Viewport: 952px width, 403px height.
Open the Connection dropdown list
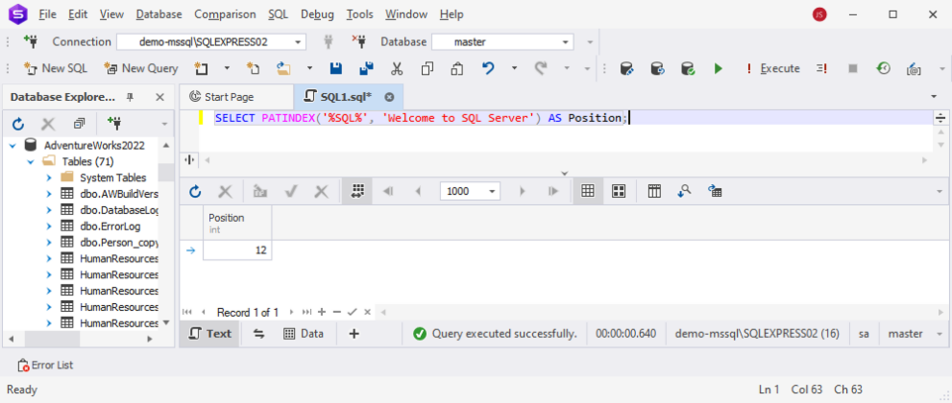[x=298, y=42]
